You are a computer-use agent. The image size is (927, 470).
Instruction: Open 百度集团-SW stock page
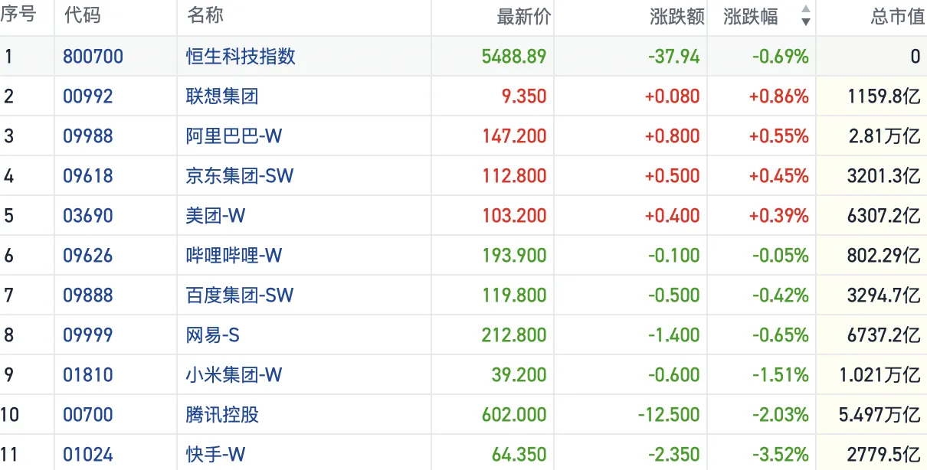240,295
